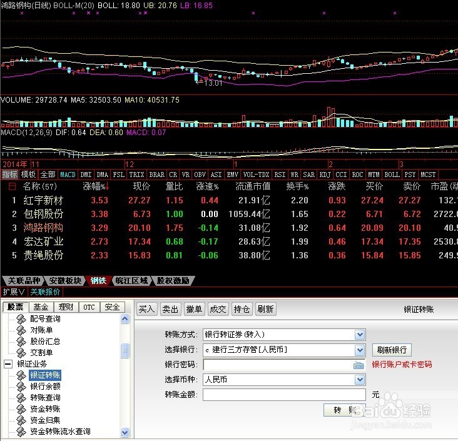
Task: Select the DMI indicator tab
Action: coord(86,175)
